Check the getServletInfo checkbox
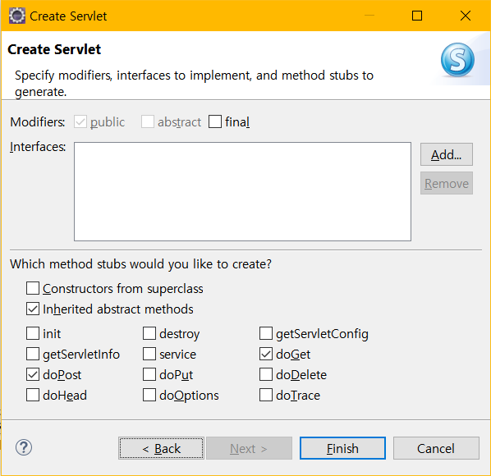Screen dimensions: 491x476 click(33, 354)
